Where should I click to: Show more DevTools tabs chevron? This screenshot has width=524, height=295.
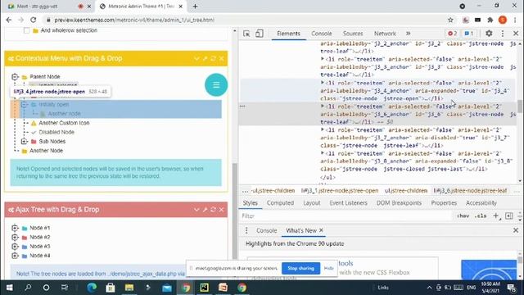[408, 34]
